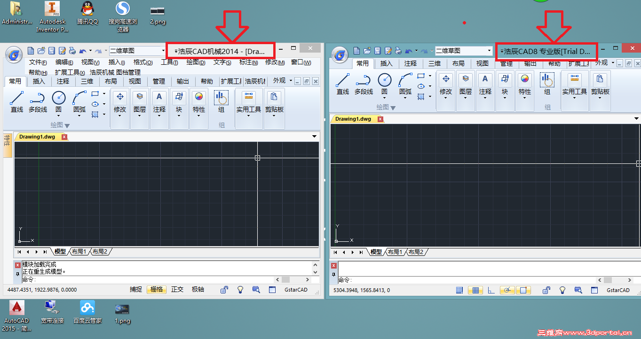The height and width of the screenshot is (339, 641).
Task: Toggle 正交 in the CAD机械2014 status bar
Action: point(177,290)
